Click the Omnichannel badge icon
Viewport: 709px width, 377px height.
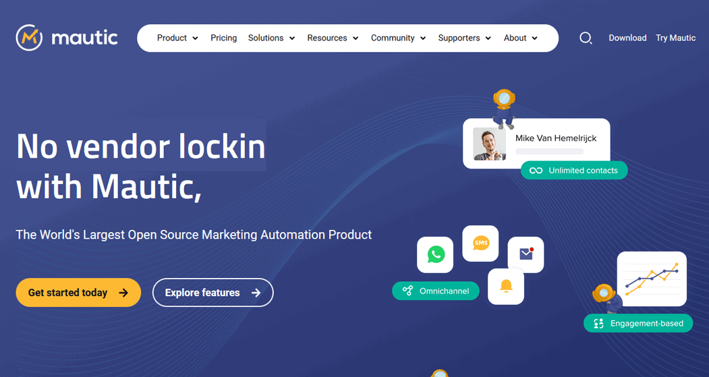coord(407,291)
